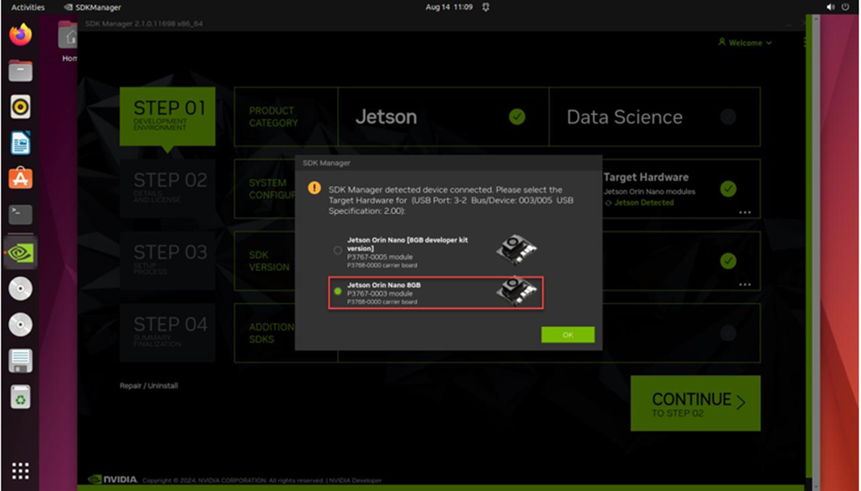Click NVIDIA logo in footer
The width and height of the screenshot is (861, 491).
pos(113,480)
